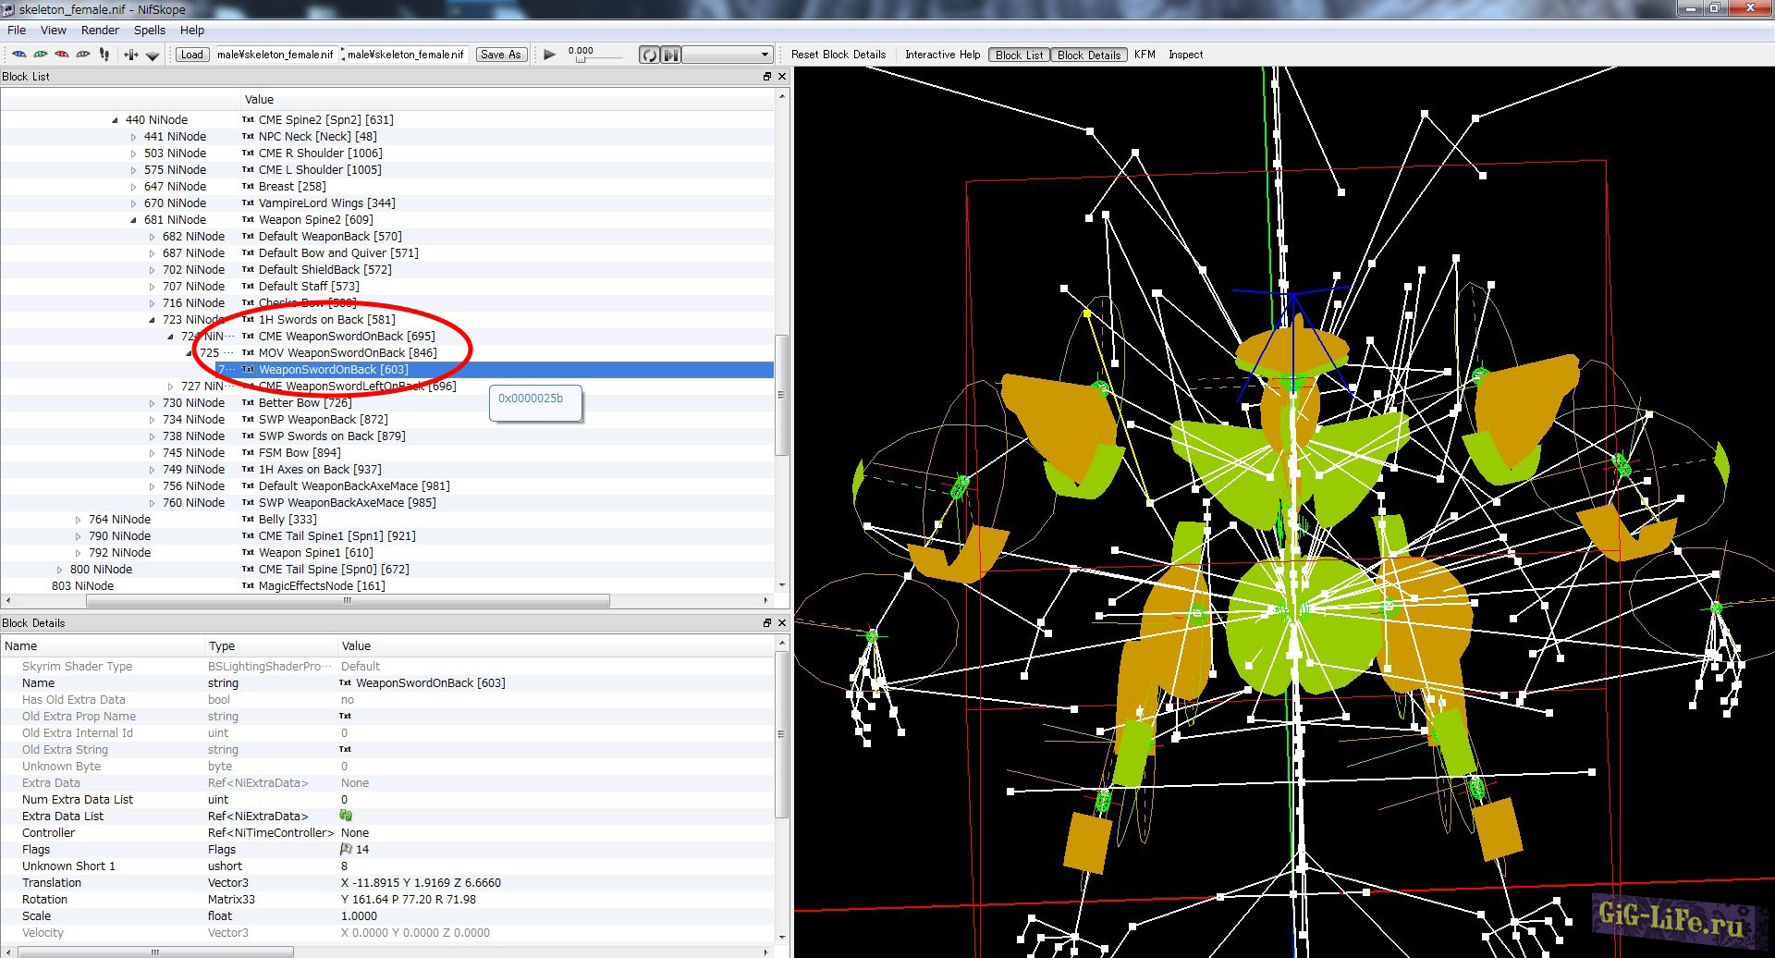The image size is (1775, 958).
Task: Click the blue eye view icon
Action: click(18, 55)
